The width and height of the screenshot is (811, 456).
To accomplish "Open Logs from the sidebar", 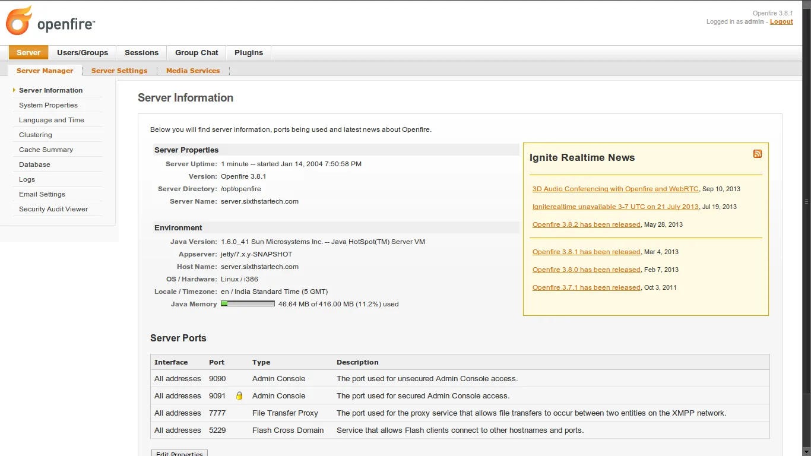I will click(27, 179).
